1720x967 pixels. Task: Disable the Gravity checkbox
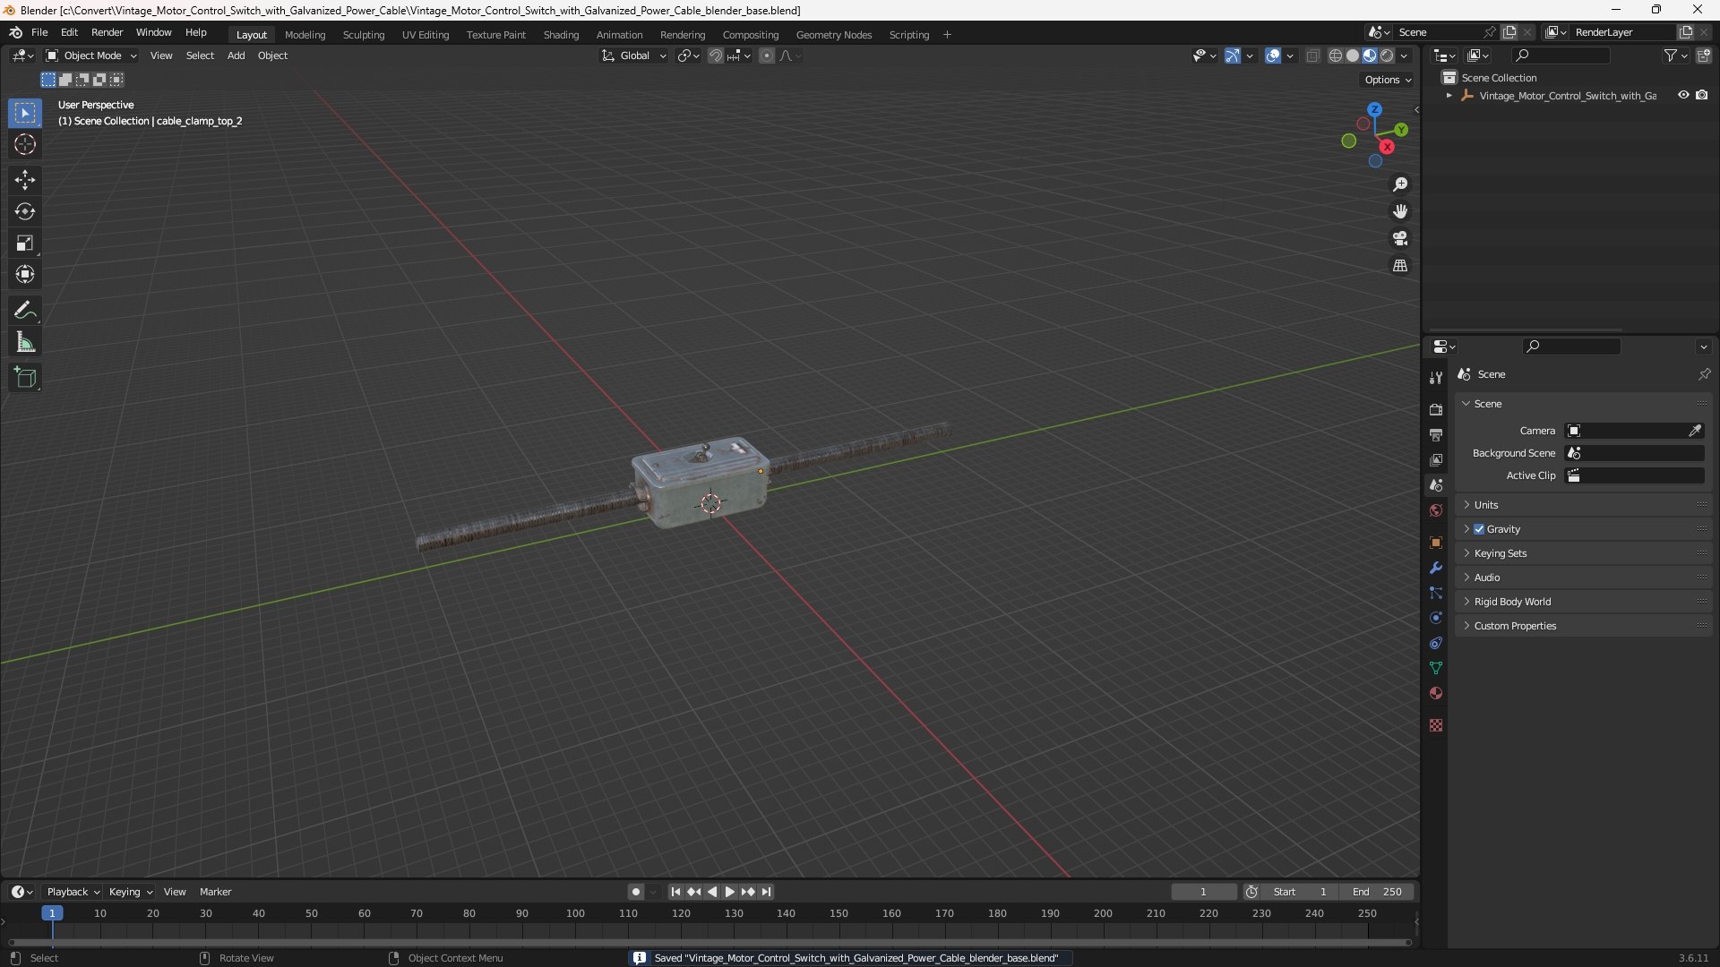click(x=1479, y=529)
